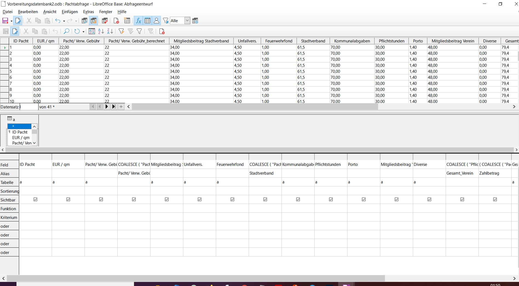Click the Functions (fx) toolbar icon
Image resolution: width=519 pixels, height=286 pixels.
(x=138, y=21)
